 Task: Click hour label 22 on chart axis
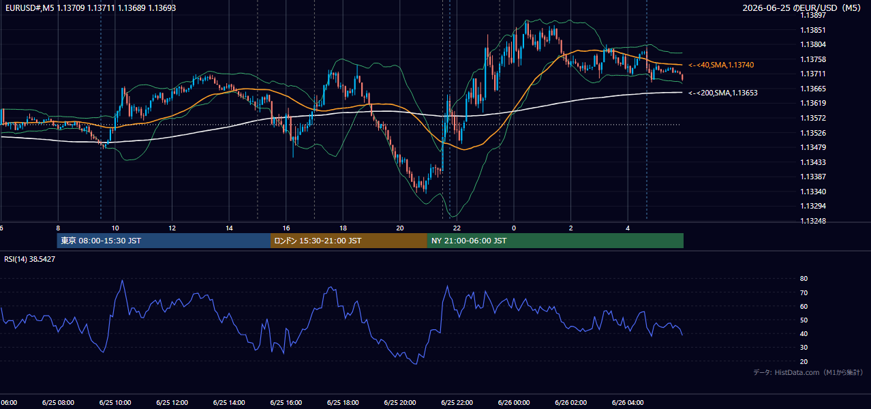click(x=457, y=228)
